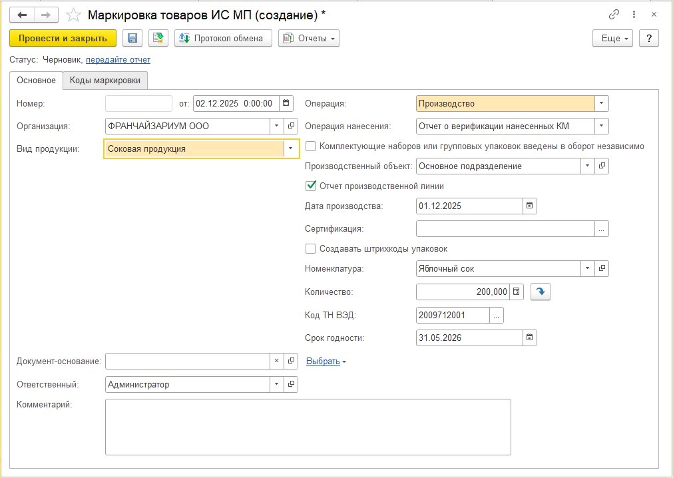Screen dimensions: 673x478
Task: Follow the передайте отчет link
Action: pyautogui.click(x=118, y=60)
